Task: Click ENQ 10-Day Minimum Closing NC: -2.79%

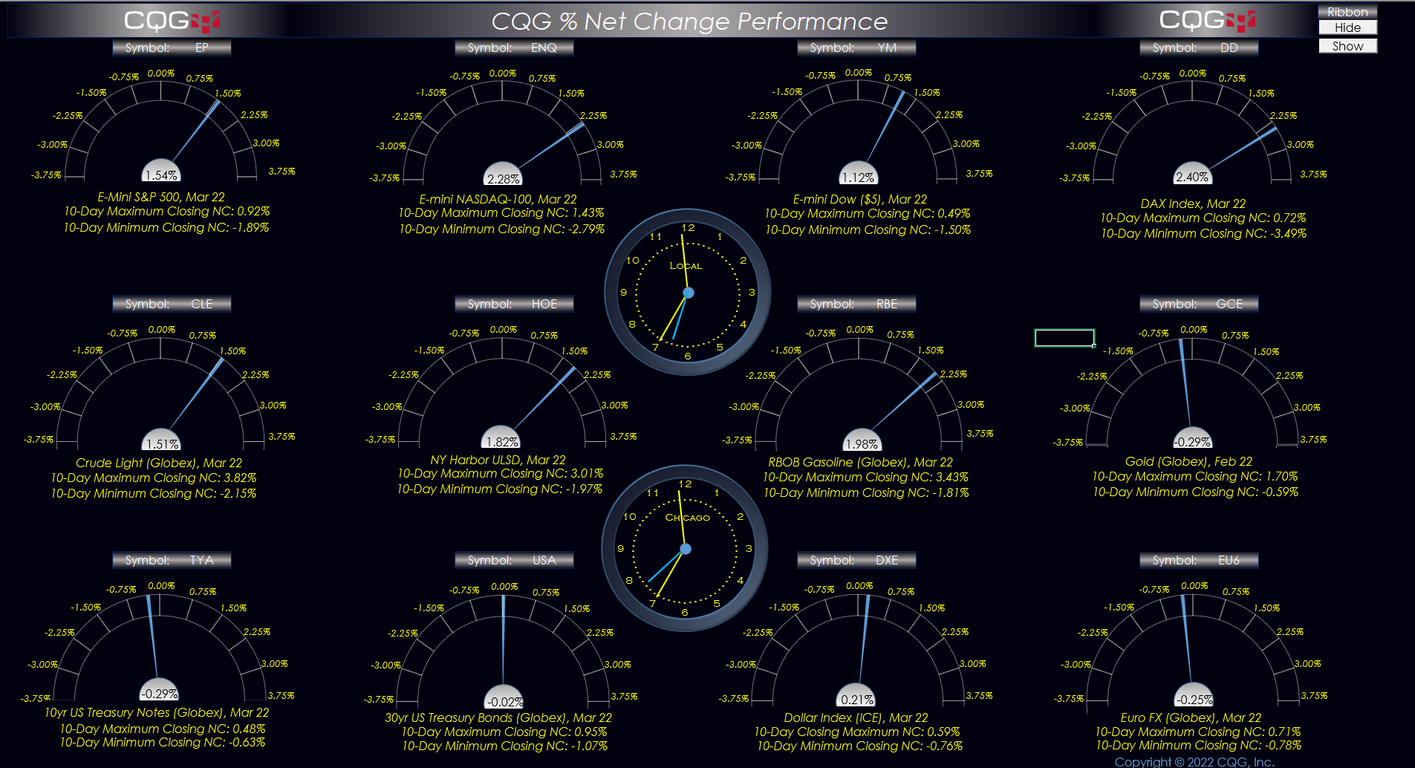Action: tap(502, 229)
